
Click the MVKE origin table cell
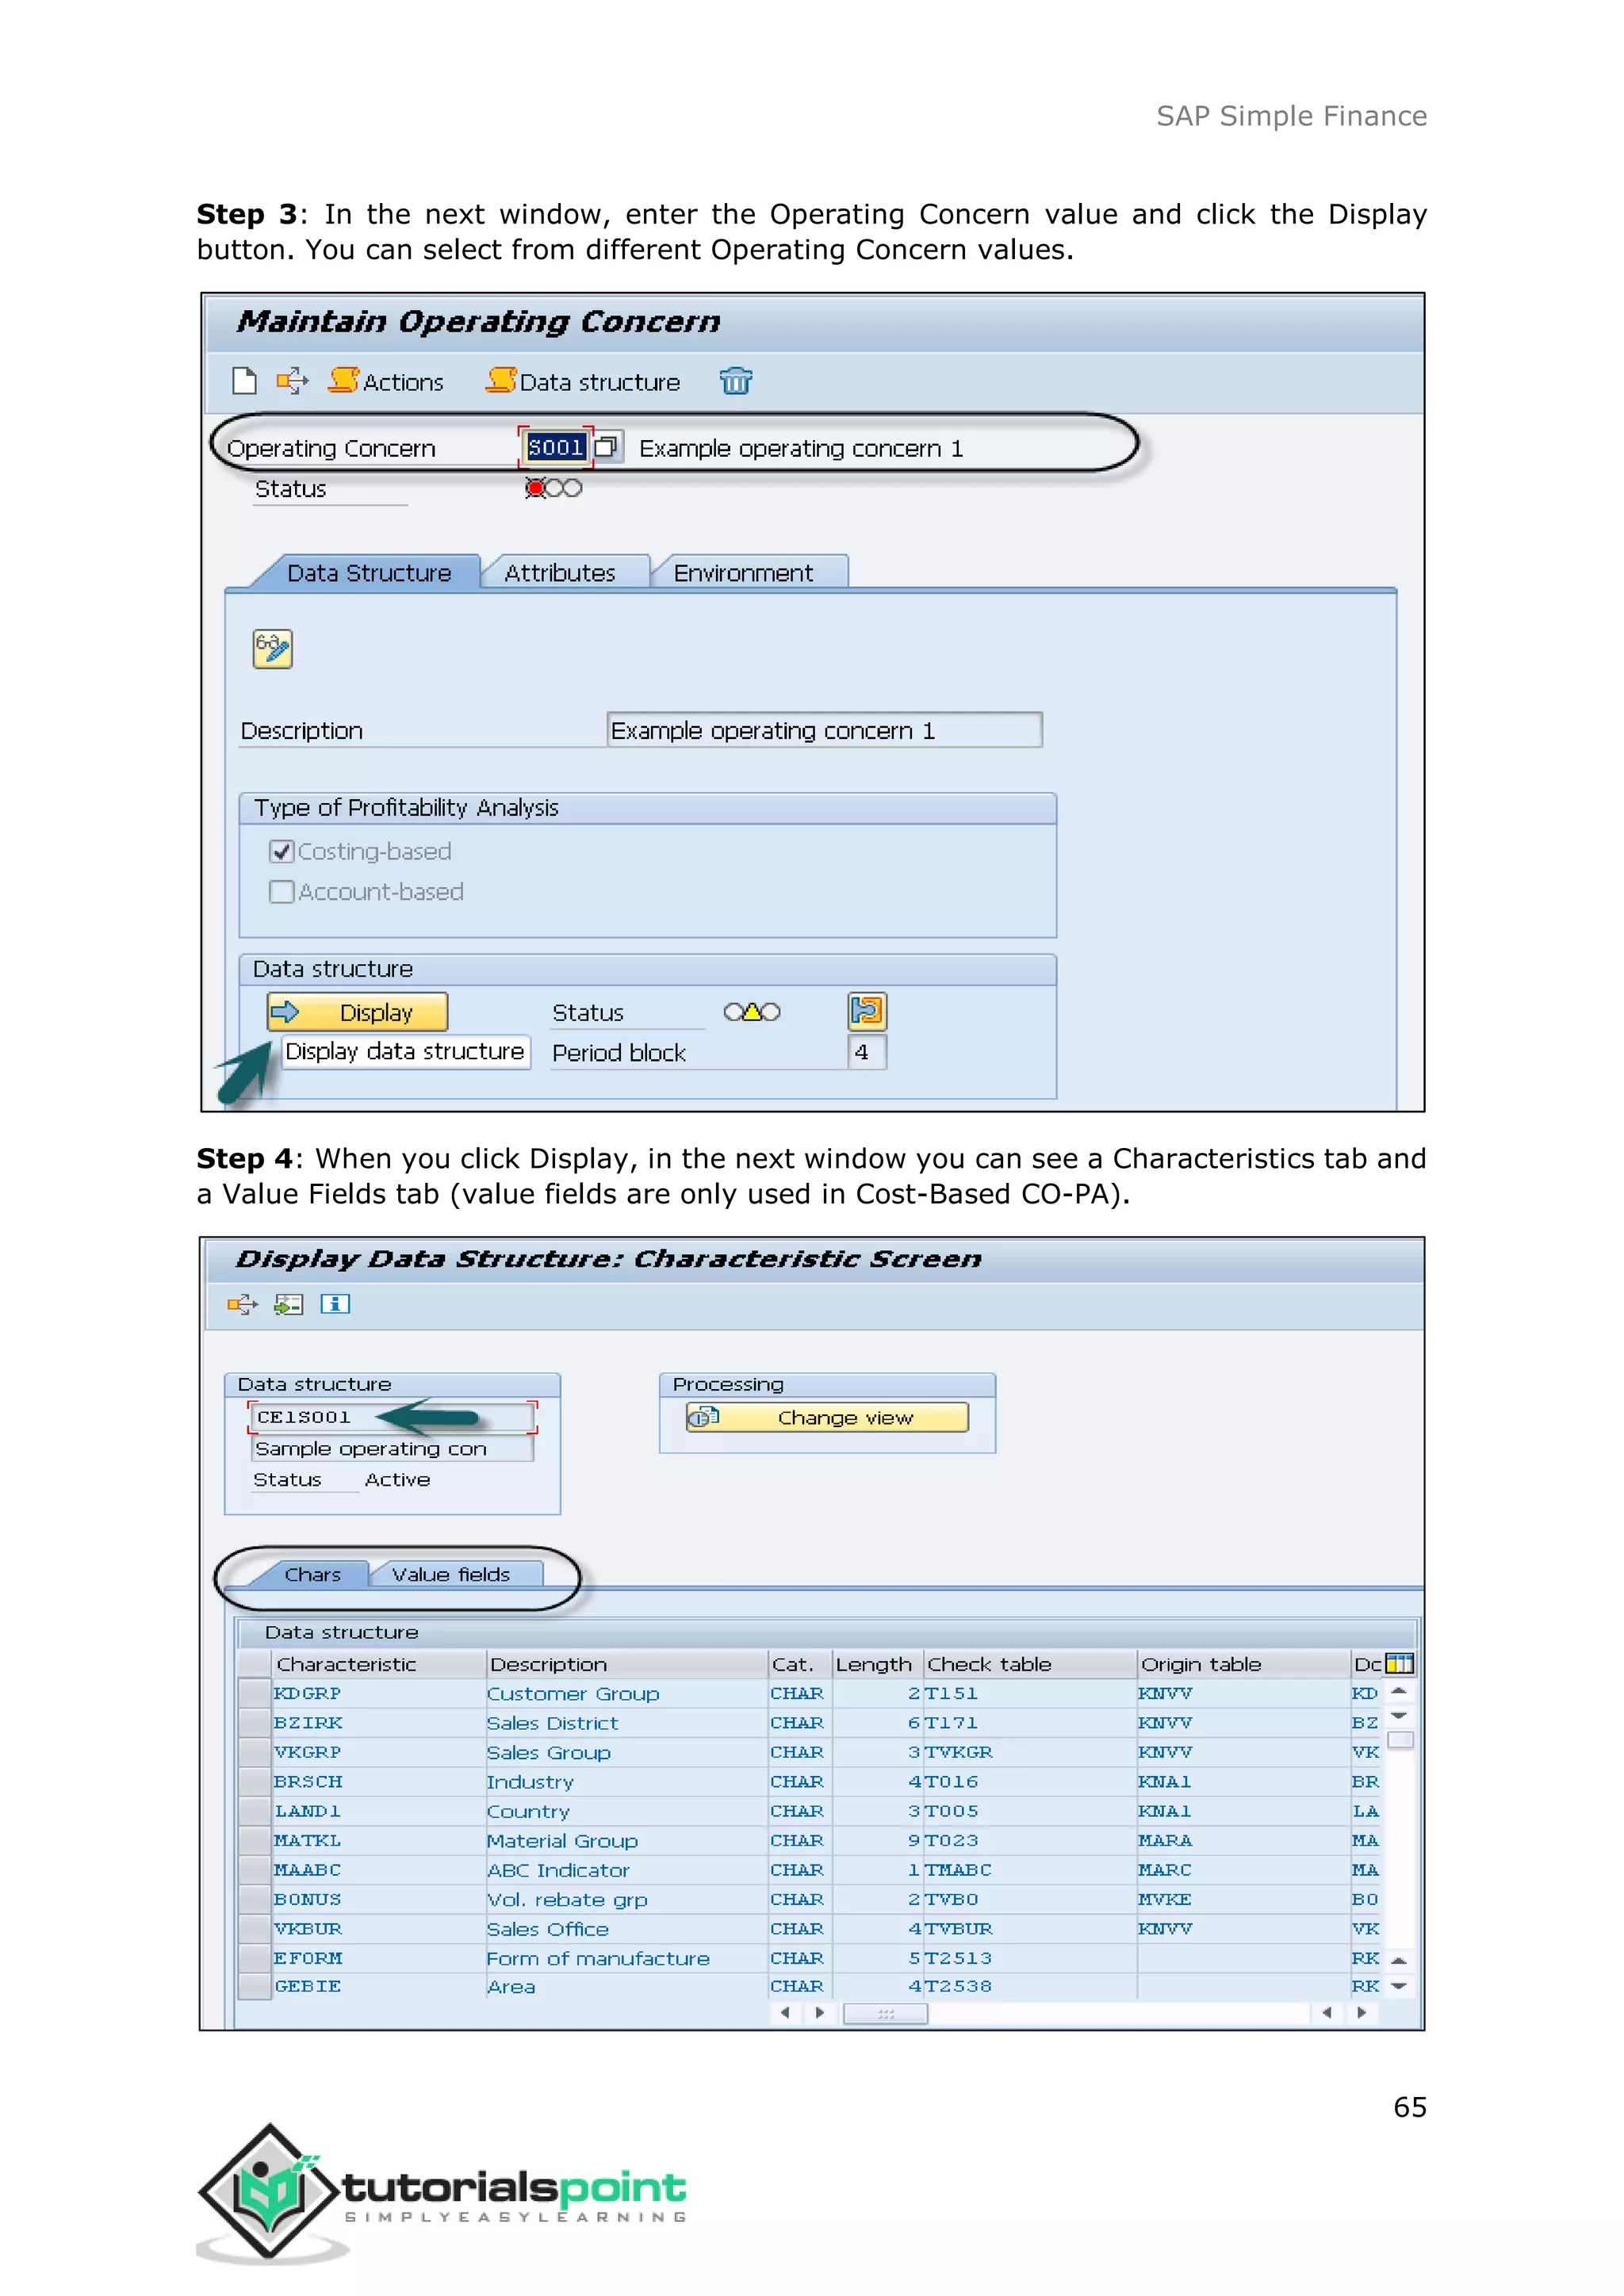pos(1244,1899)
